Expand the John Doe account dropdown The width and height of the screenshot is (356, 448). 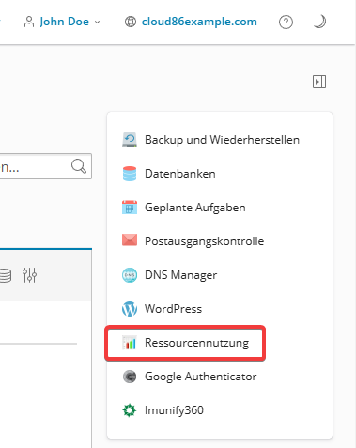coord(62,22)
